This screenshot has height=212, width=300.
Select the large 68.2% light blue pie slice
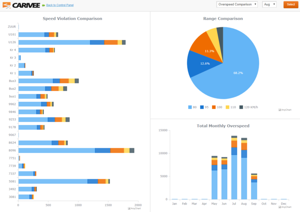point(235,70)
